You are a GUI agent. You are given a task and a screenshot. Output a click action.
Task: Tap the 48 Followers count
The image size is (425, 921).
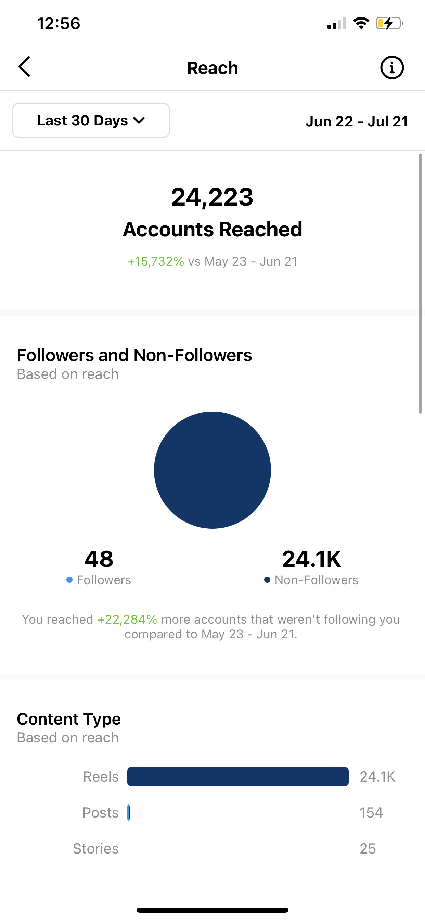tap(99, 559)
